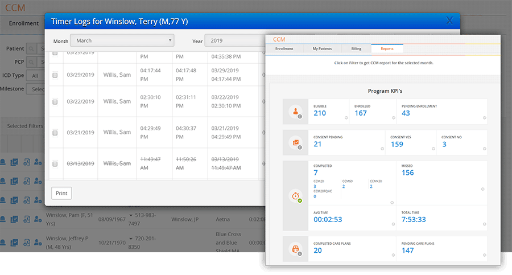Expand phone arrow beside 720-201-8350
The image size is (512, 275).
coord(131,239)
